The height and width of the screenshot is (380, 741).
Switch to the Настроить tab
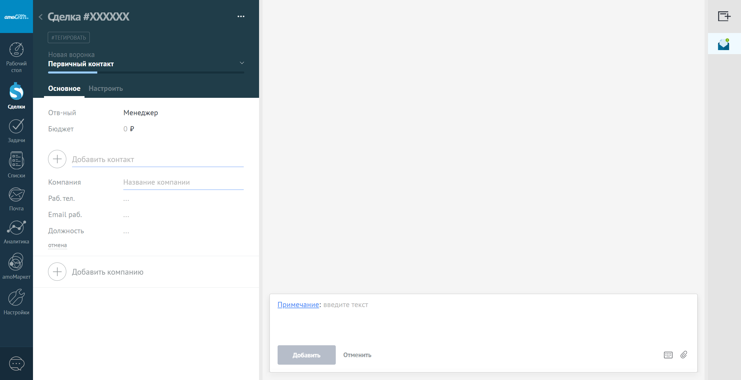106,89
